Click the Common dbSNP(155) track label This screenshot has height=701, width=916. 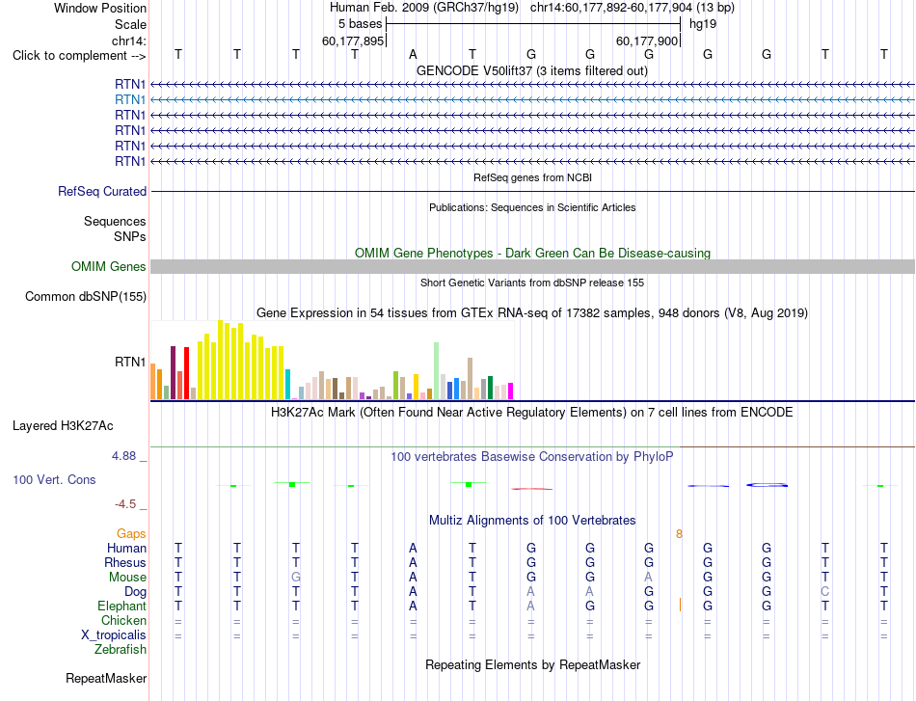tap(86, 296)
